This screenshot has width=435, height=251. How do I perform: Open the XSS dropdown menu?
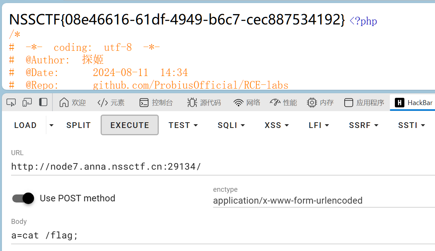coord(277,125)
